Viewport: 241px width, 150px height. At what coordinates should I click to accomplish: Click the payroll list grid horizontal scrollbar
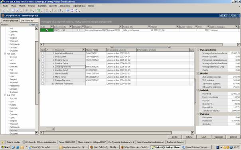[140, 45]
